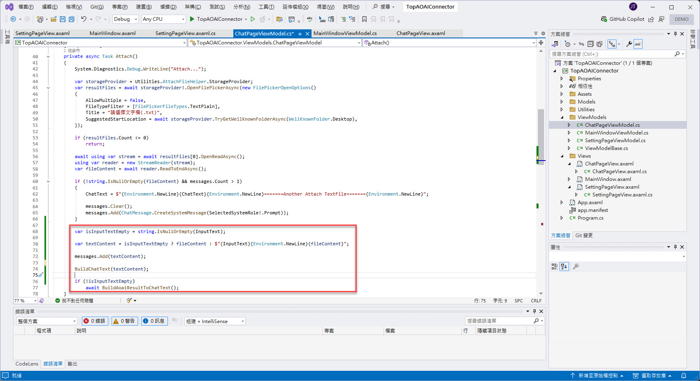The height and width of the screenshot is (381, 700).
Task: Click the Properties panel wrench icon
Action: point(576,266)
